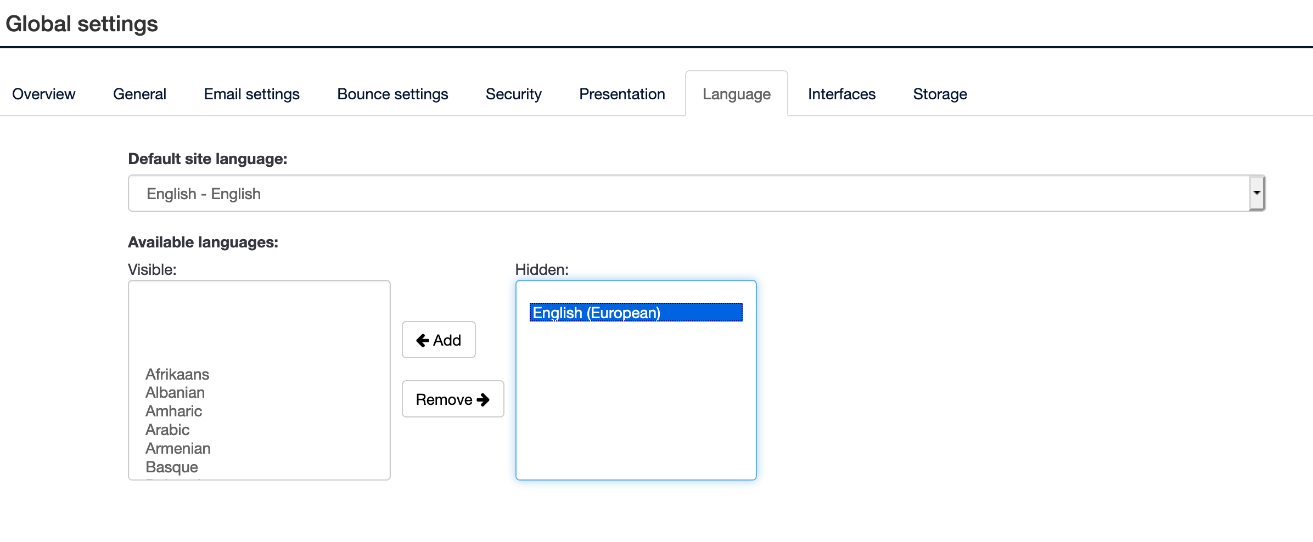Pick Armenian from Visible languages
1313x542 pixels.
pos(178,449)
